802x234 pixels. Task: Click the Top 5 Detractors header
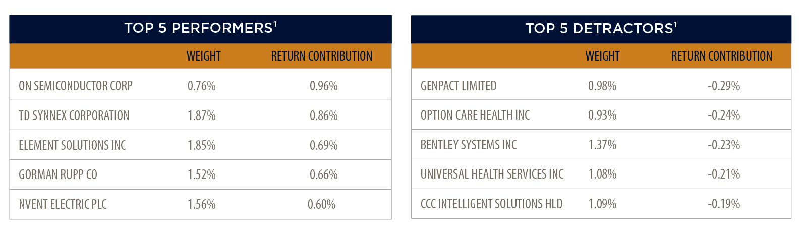601,28
